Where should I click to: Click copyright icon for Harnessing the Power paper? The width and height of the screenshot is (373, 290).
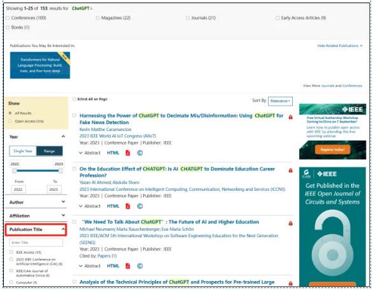(x=140, y=153)
